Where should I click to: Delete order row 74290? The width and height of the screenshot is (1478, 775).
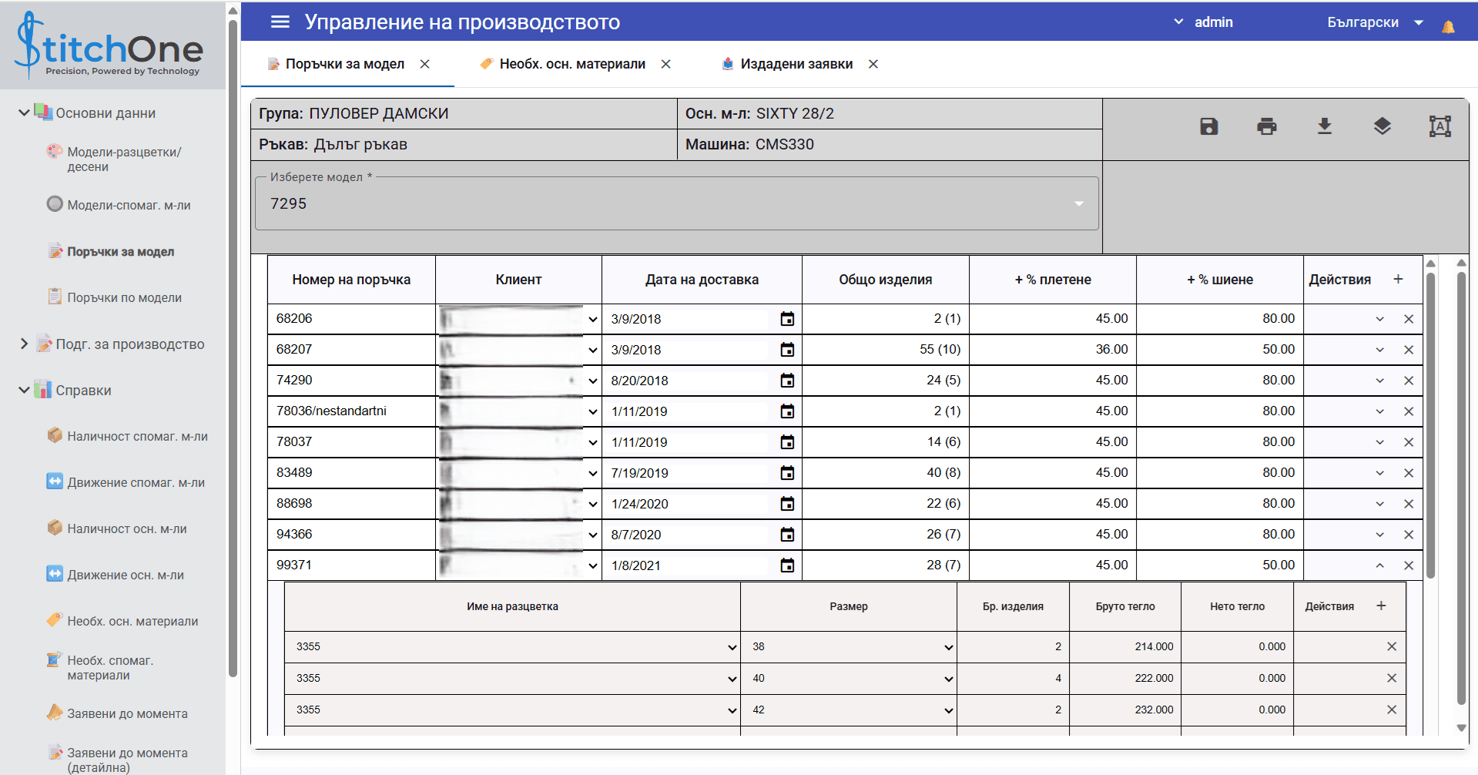point(1408,381)
